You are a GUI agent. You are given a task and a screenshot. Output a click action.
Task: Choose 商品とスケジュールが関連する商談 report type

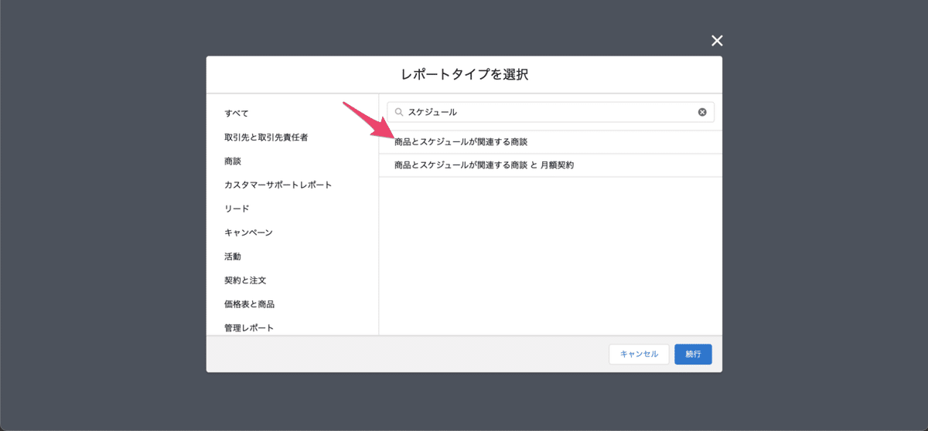pos(551,142)
